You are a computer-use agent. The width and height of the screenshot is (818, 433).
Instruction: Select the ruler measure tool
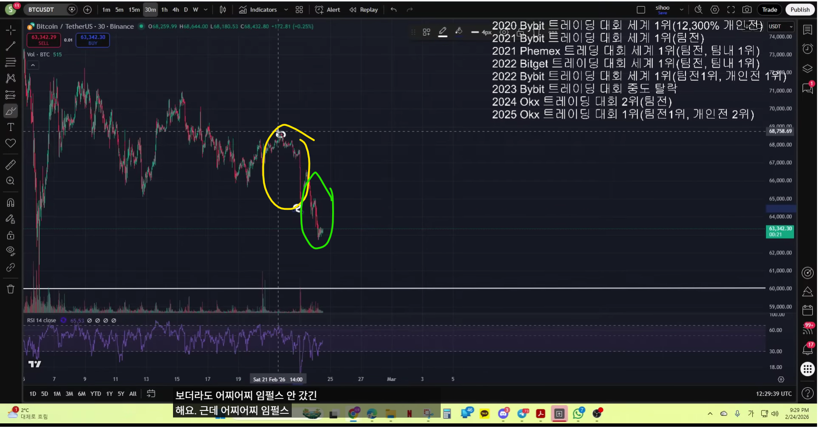pos(11,165)
